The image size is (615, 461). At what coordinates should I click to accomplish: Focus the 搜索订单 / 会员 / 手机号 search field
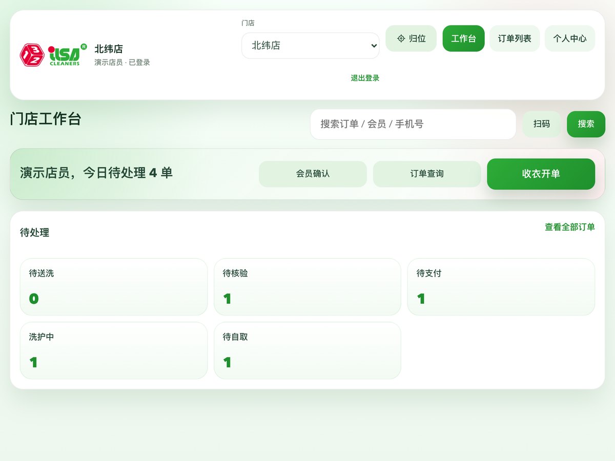coord(413,124)
